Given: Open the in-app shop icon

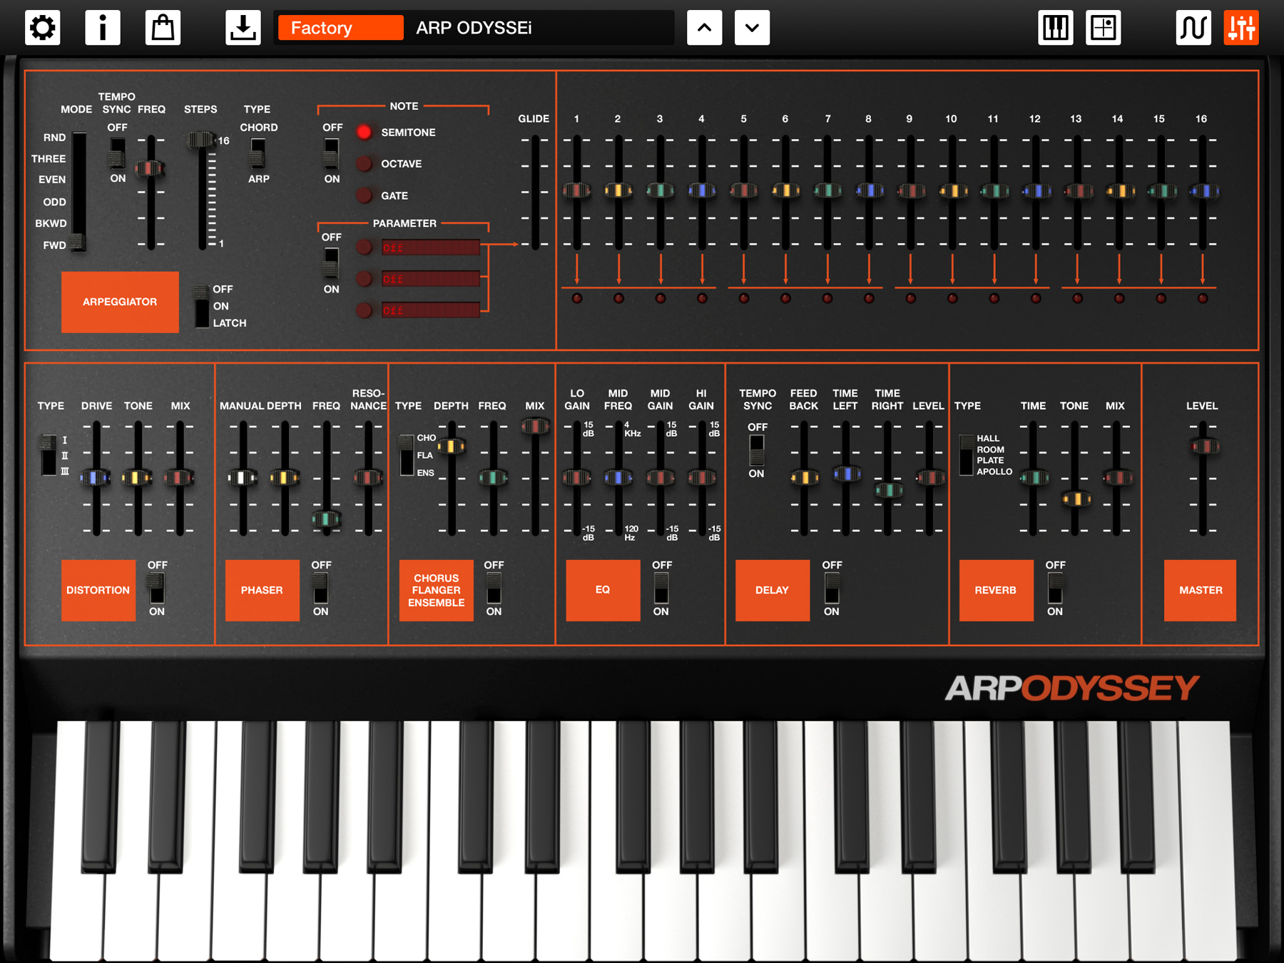Looking at the screenshot, I should (x=163, y=27).
